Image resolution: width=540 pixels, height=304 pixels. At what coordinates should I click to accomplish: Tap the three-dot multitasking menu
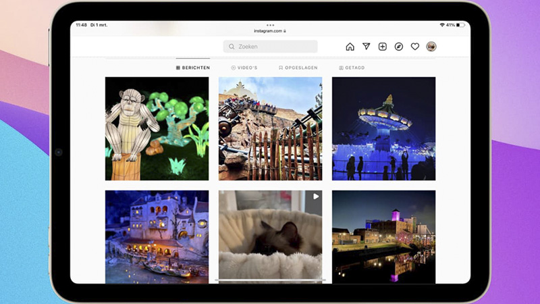pyautogui.click(x=271, y=25)
